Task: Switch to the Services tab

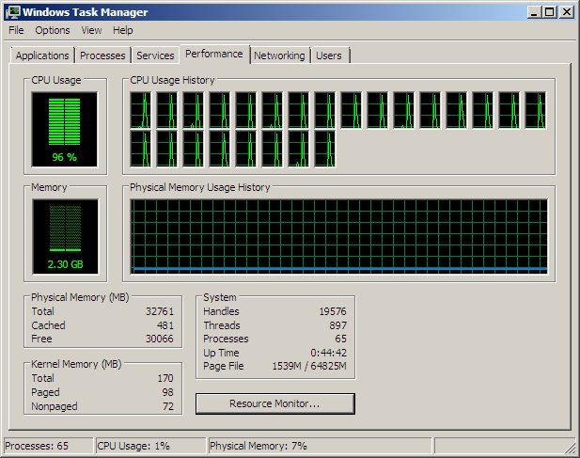Action: [x=155, y=55]
